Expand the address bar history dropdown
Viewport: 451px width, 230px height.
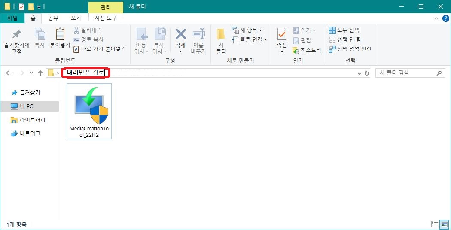point(360,73)
